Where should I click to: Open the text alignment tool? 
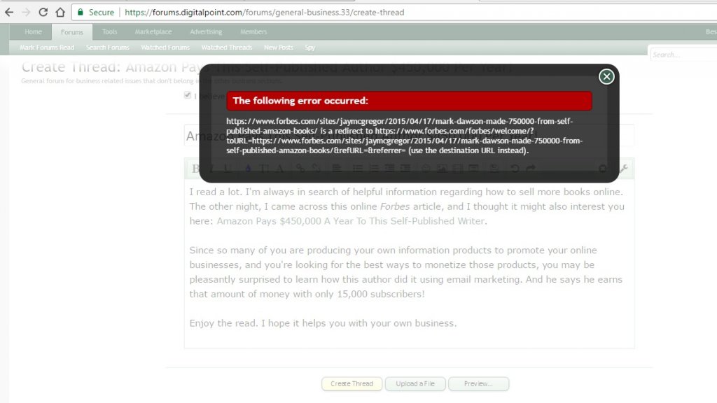pyautogui.click(x=337, y=169)
